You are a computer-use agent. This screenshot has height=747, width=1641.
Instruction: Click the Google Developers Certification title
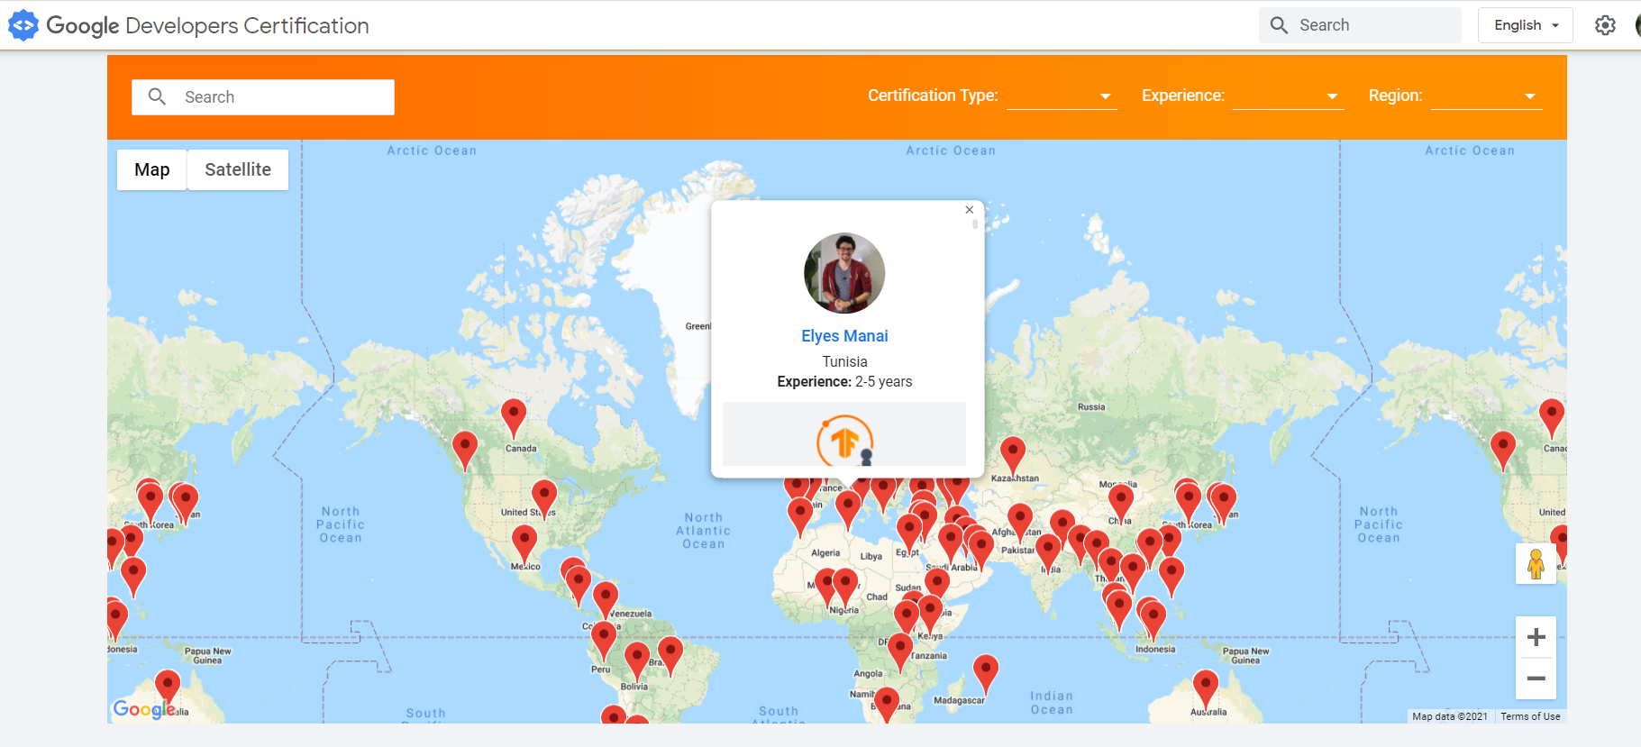208,25
